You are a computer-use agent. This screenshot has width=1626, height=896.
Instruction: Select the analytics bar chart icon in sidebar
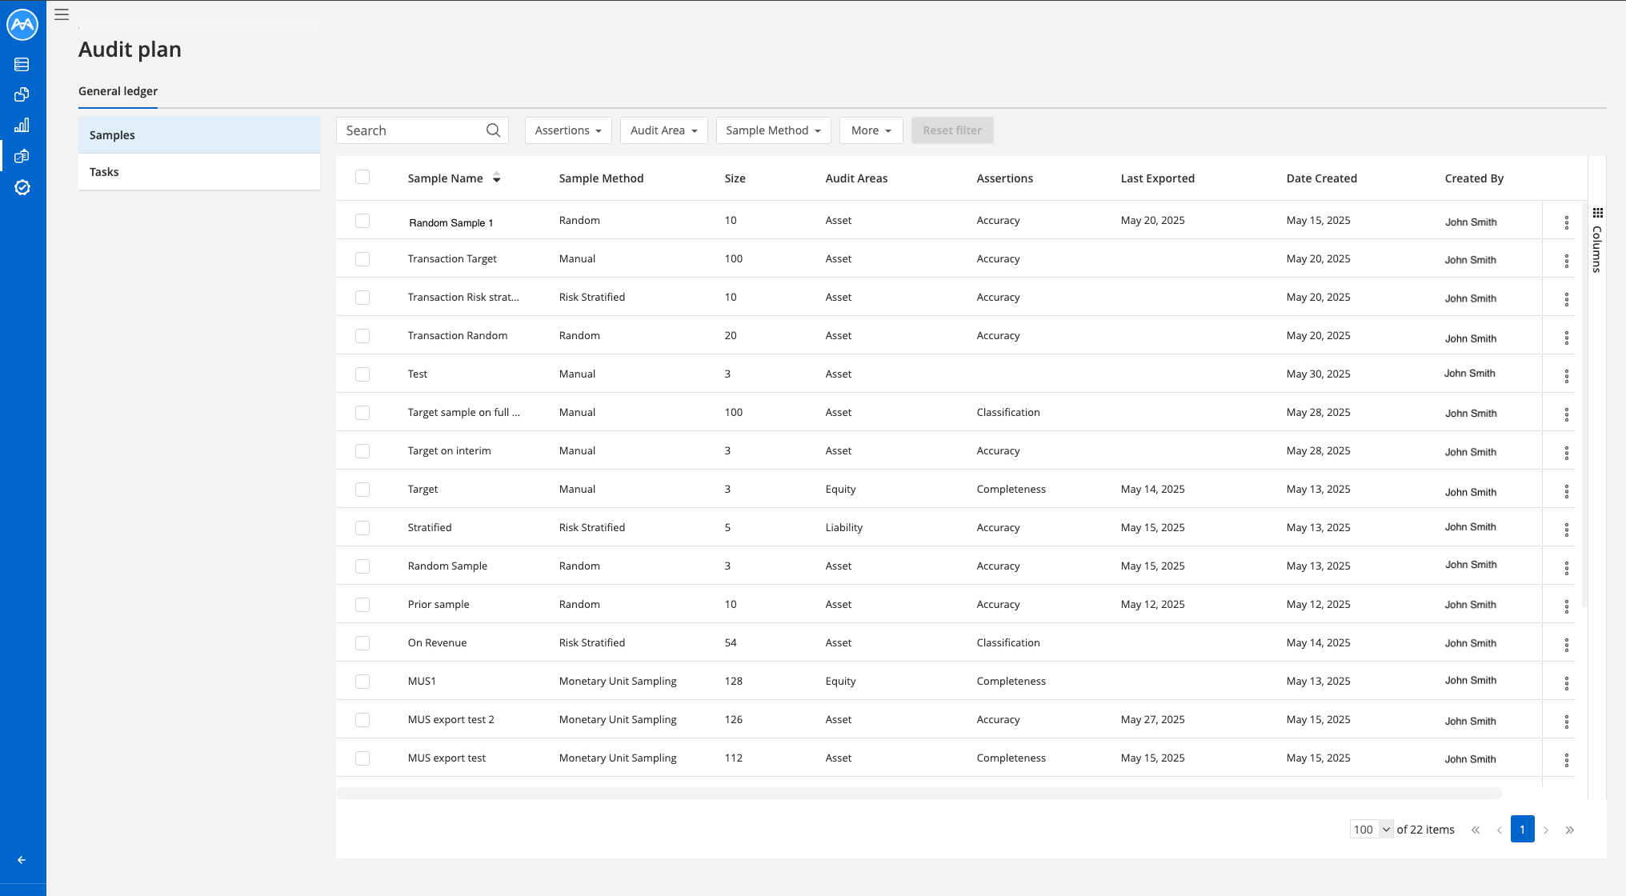(22, 125)
